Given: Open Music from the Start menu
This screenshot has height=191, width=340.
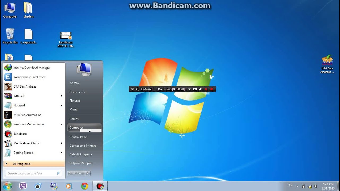Looking at the screenshot, I should click(x=73, y=110).
